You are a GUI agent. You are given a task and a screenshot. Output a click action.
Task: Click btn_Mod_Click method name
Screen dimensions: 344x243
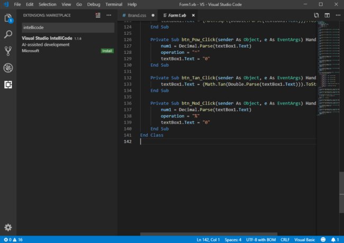pos(198,104)
